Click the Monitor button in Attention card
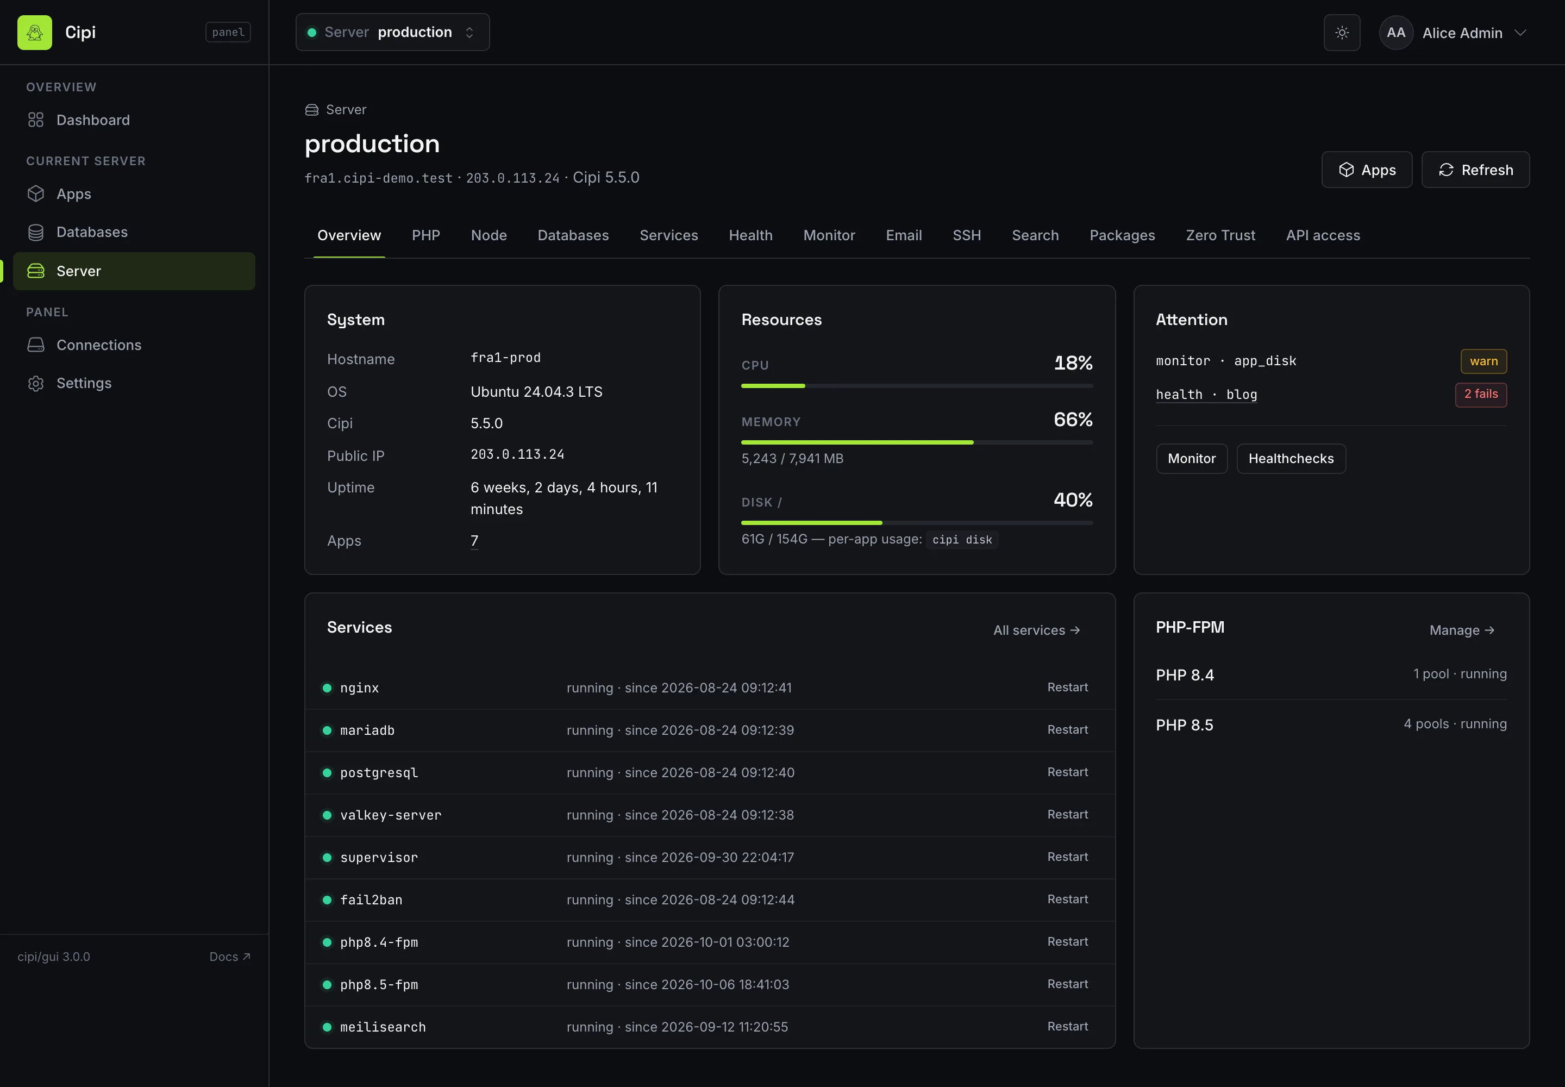Image resolution: width=1565 pixels, height=1087 pixels. (x=1191, y=458)
